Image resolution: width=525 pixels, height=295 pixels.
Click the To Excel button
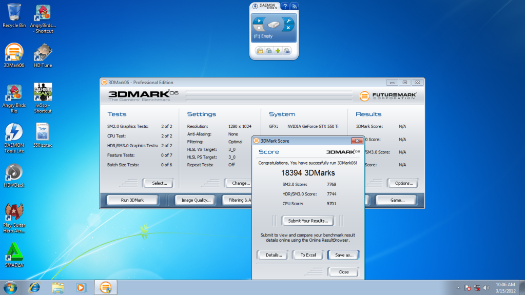point(308,255)
